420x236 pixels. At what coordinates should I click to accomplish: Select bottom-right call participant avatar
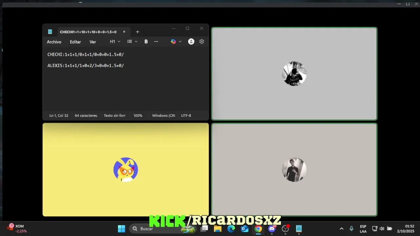pos(294,169)
